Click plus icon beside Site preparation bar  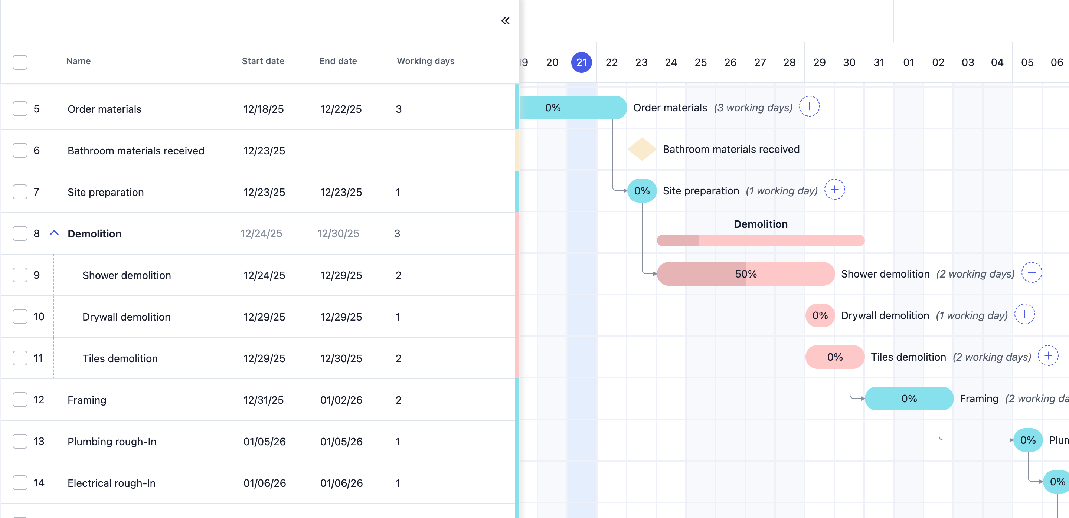[834, 190]
